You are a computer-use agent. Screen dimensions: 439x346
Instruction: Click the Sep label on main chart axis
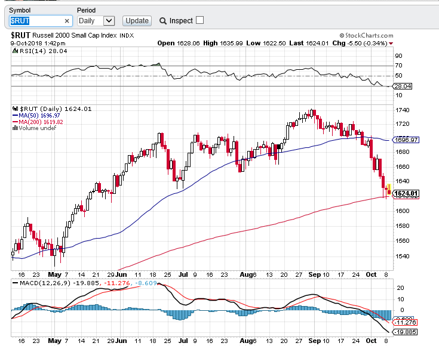(x=314, y=274)
